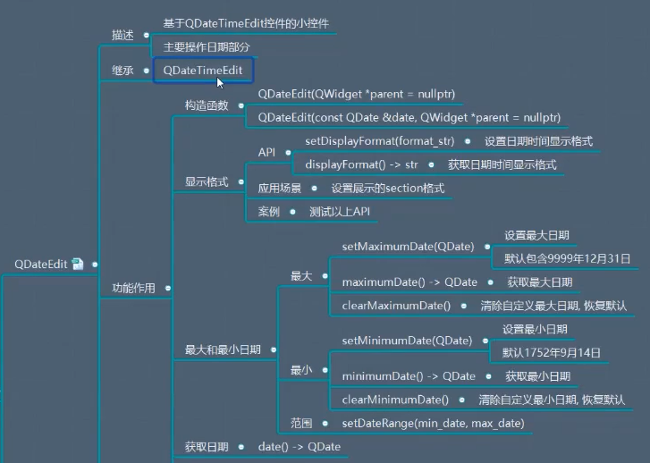Select the 继承 node

(122, 71)
